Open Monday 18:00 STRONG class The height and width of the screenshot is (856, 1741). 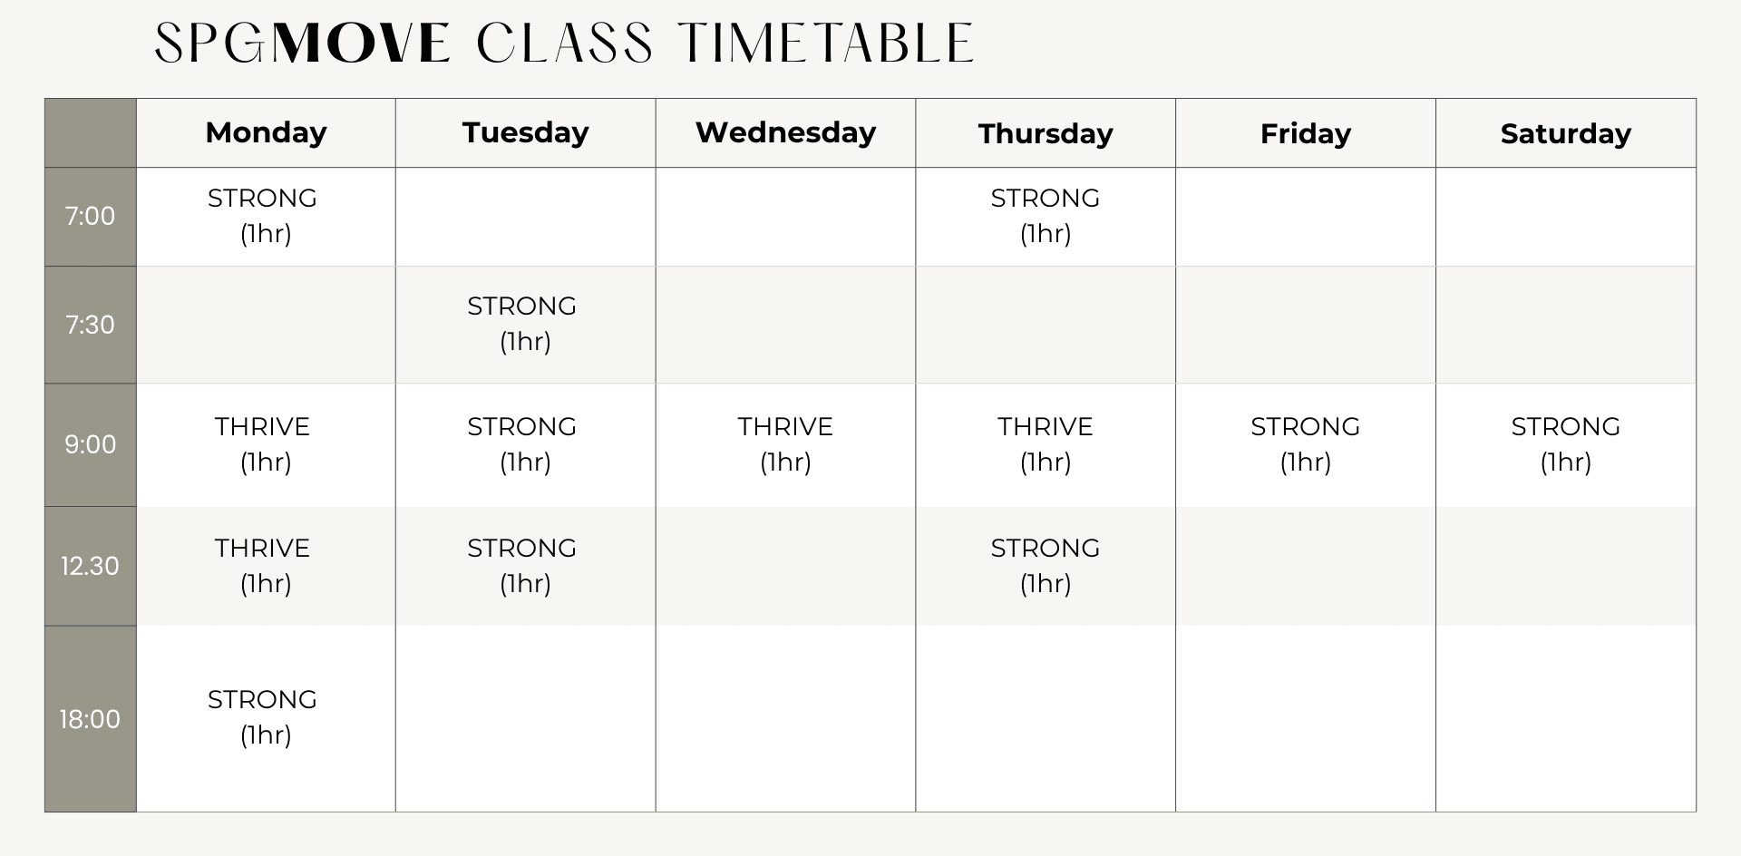(x=263, y=716)
